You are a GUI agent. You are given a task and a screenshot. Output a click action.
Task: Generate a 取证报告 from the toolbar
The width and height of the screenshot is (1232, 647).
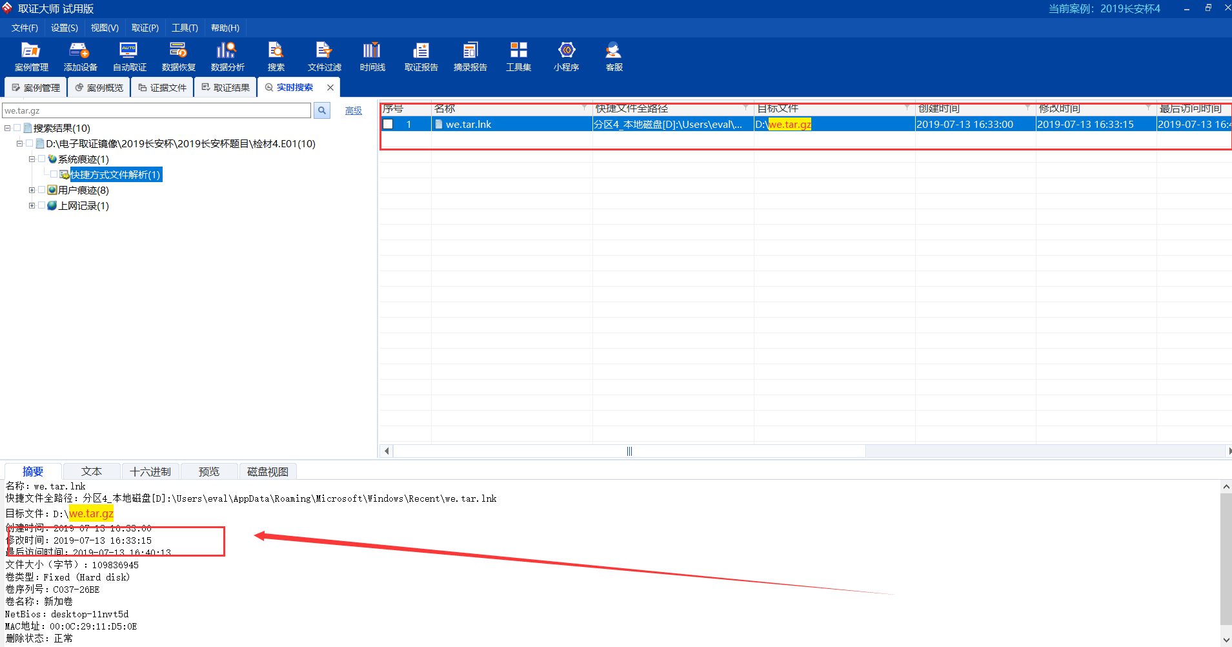tap(421, 56)
